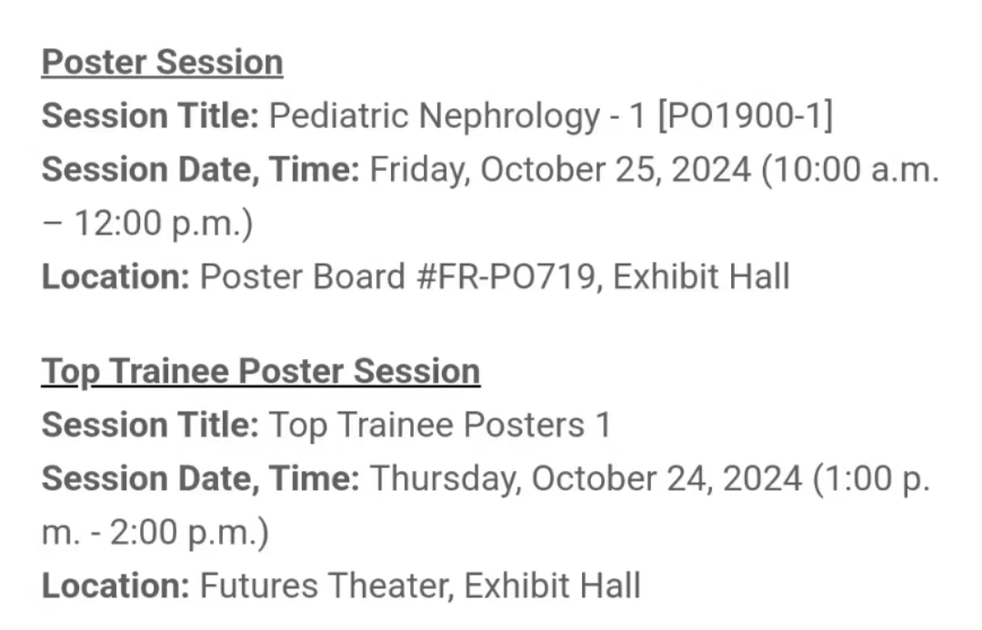Click the date "Friday, October 25, 2024"
This screenshot has width=982, height=630.
point(561,170)
